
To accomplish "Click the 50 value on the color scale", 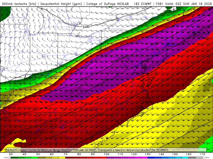I will tap(38, 154).
